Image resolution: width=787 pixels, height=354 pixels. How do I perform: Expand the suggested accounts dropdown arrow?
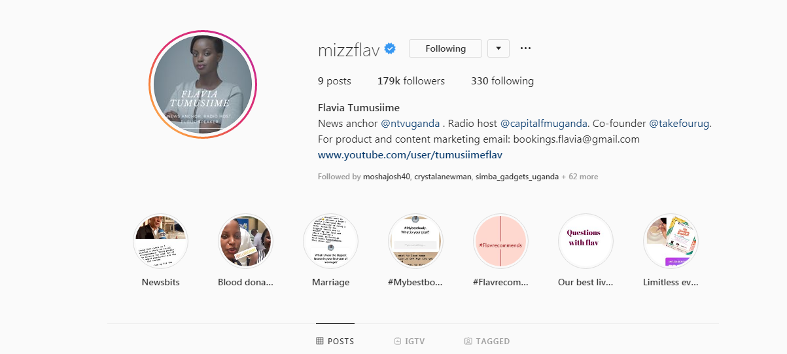(x=498, y=48)
